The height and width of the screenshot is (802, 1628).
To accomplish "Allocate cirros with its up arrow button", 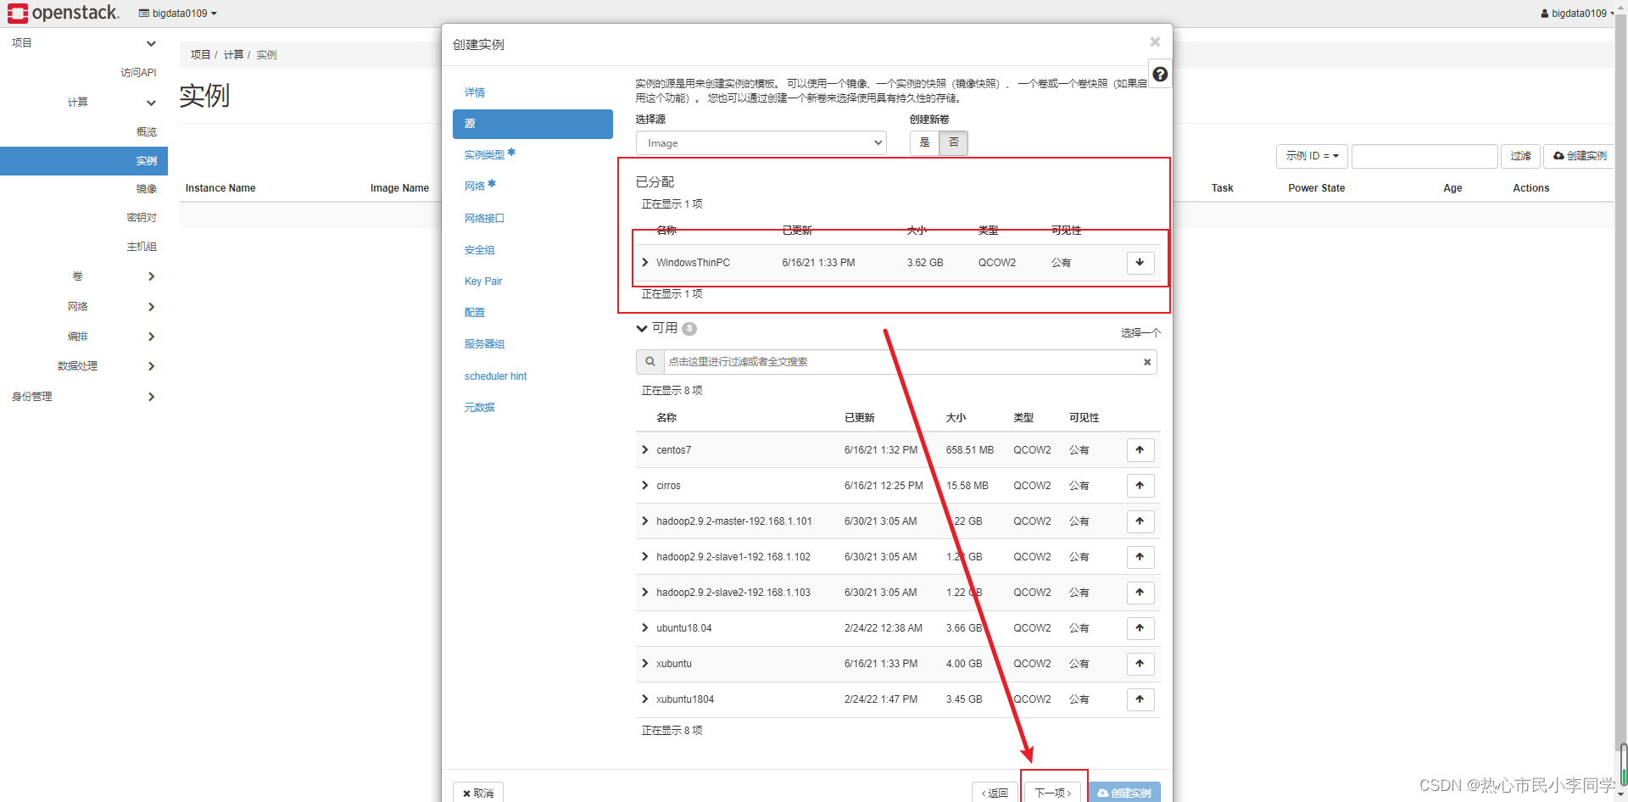I will click(x=1140, y=486).
